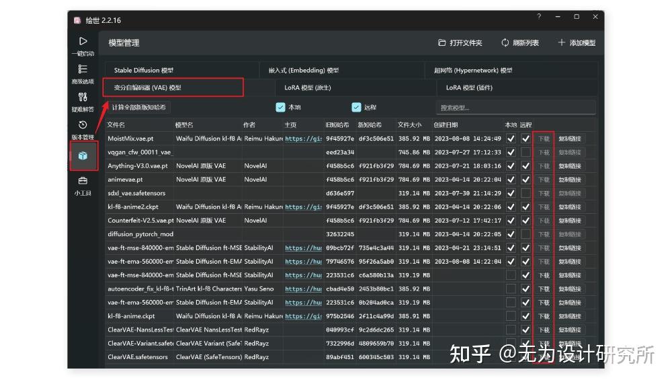Toggle remote checkbox for Anything-V3.0.vae.pt
672x382 pixels.
tap(526, 166)
